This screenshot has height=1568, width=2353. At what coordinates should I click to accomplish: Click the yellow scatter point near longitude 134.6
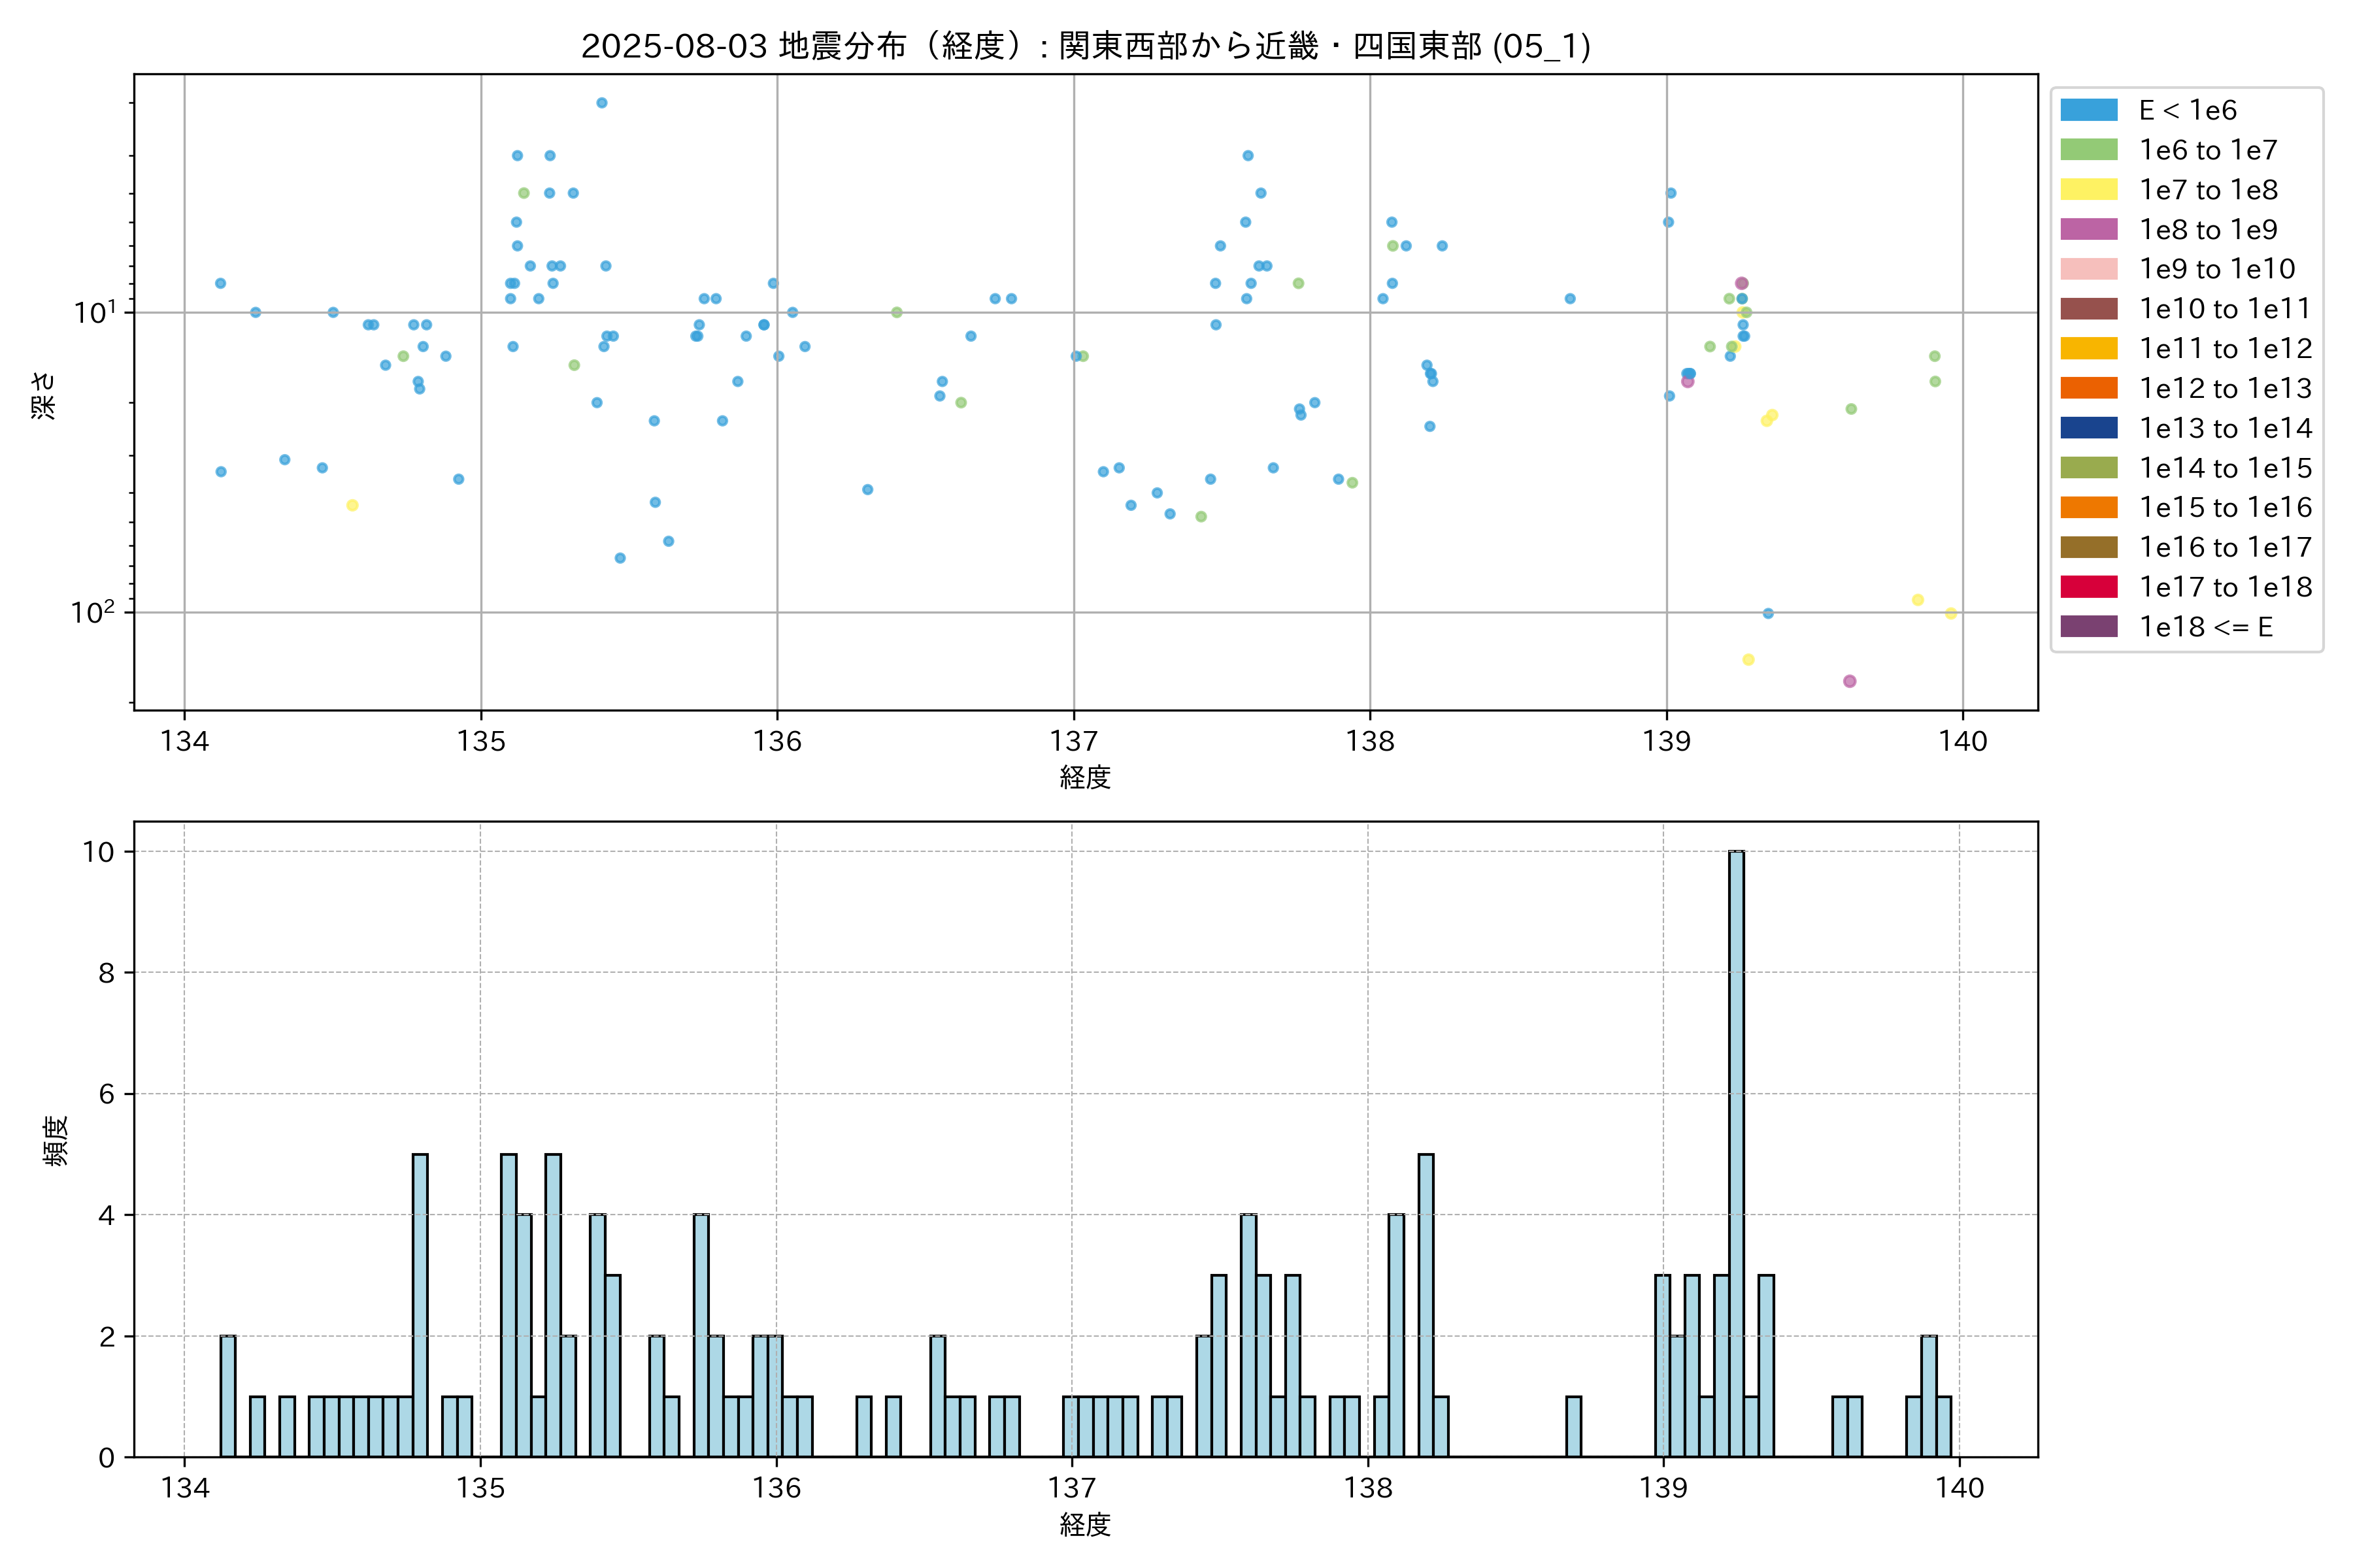tap(352, 505)
